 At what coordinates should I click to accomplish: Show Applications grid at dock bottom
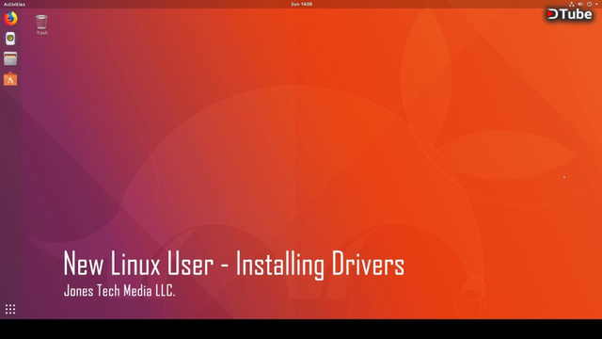[x=10, y=309]
